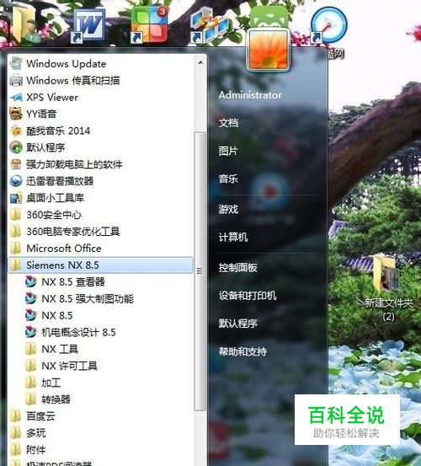The image size is (421, 466).
Task: Launch XPS Viewer entry
Action: 101,97
